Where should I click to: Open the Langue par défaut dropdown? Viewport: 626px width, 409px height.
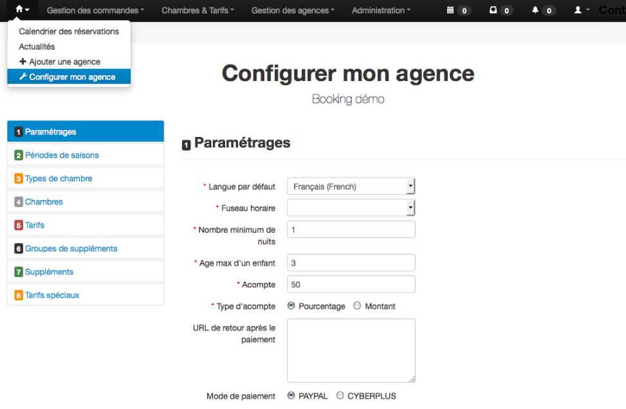[x=351, y=186]
